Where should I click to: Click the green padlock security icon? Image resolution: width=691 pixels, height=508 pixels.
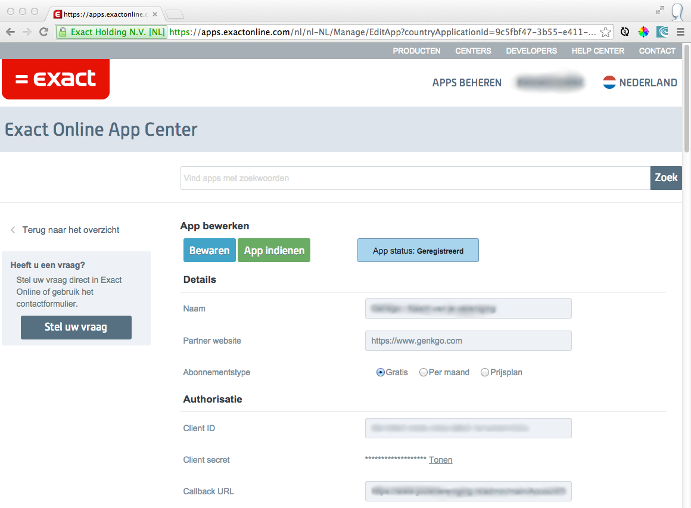(63, 32)
